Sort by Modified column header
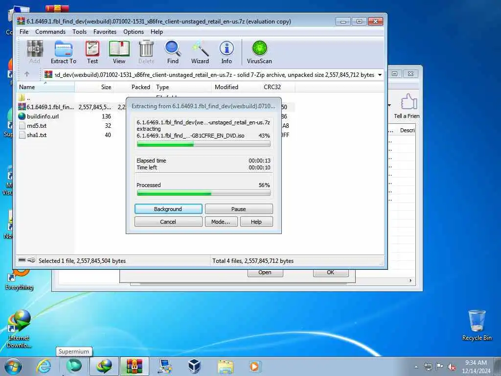Image resolution: width=501 pixels, height=376 pixels. tap(236, 87)
